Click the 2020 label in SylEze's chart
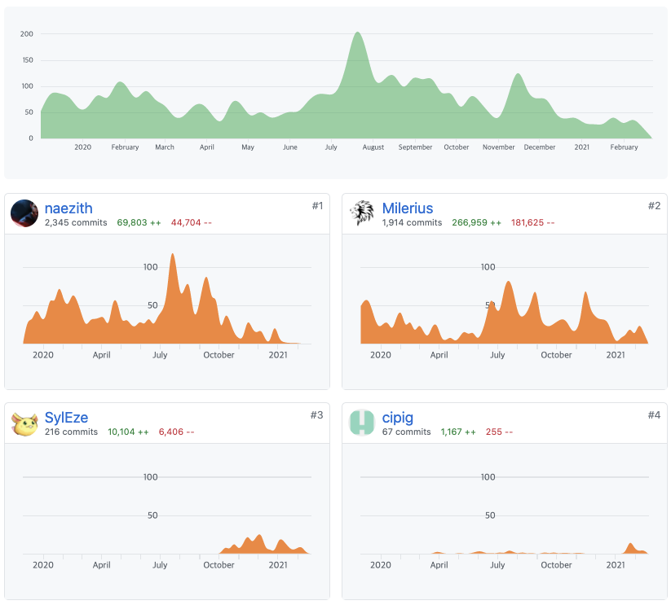The width and height of the screenshot is (671, 605). [x=42, y=565]
